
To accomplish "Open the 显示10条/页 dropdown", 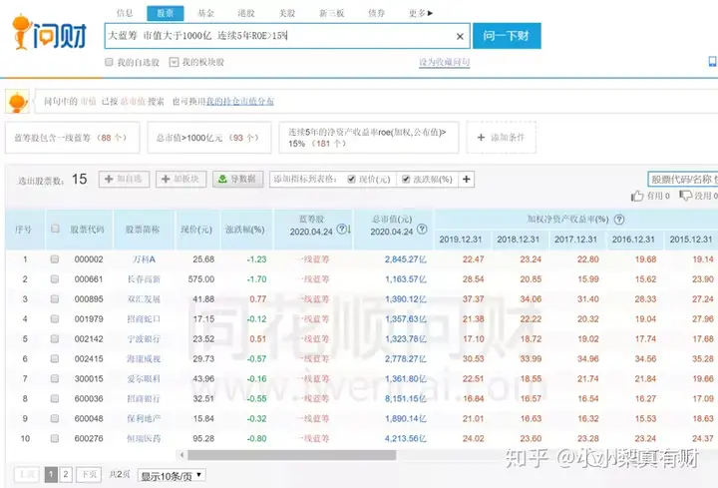I will click(x=172, y=476).
